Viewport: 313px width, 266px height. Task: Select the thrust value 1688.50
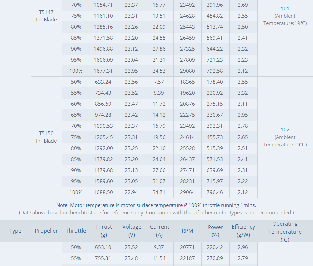(103, 192)
